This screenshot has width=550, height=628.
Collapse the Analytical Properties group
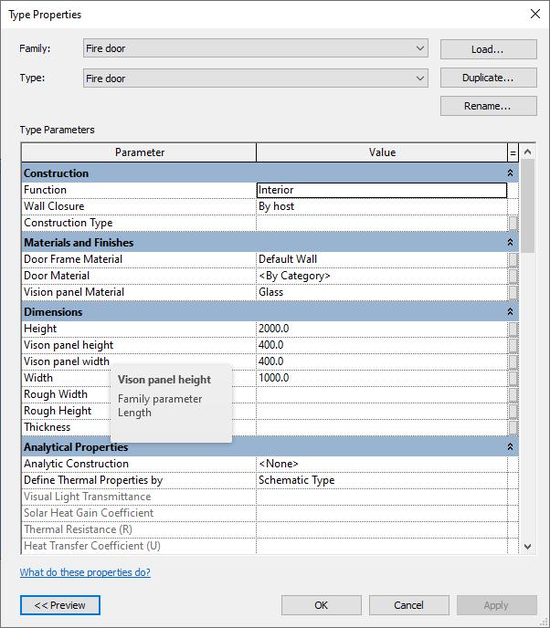pos(510,446)
